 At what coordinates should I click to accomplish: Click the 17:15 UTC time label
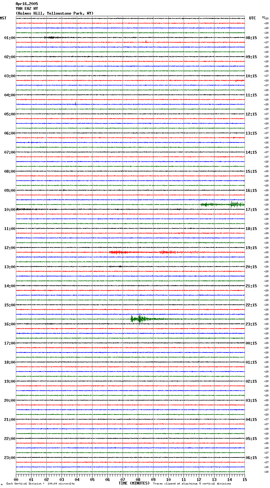pyautogui.click(x=251, y=210)
